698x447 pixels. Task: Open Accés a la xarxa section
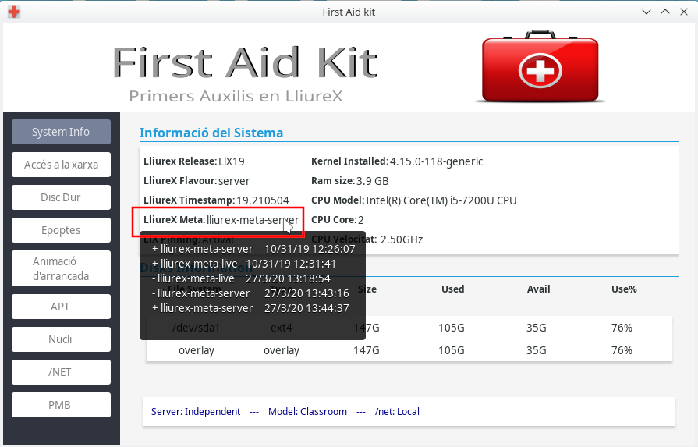[61, 165]
